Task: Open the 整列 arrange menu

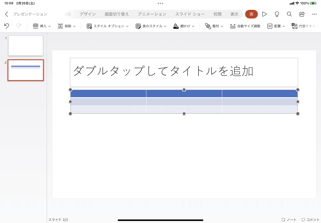Action: (214, 26)
